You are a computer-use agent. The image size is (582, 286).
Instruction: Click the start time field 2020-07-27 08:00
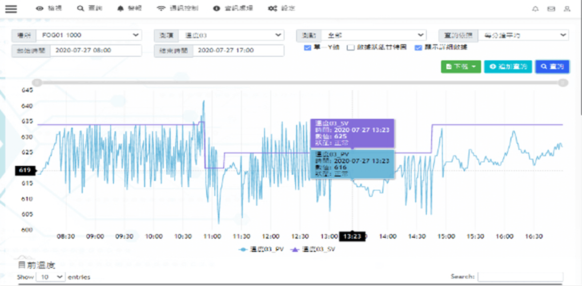(96, 51)
